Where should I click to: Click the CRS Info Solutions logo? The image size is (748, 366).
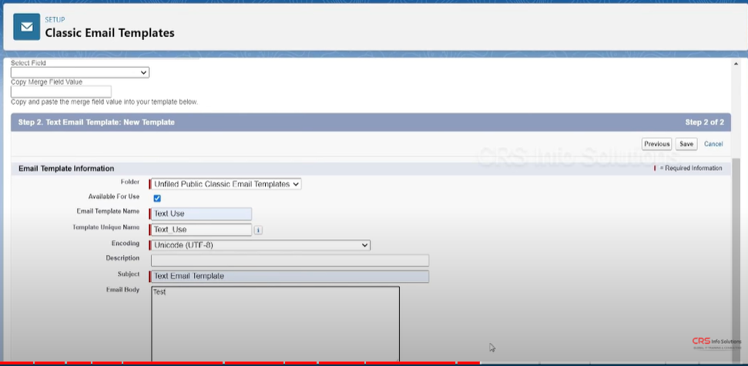(716, 343)
